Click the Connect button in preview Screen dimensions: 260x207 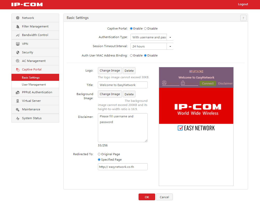pyautogui.click(x=208, y=83)
